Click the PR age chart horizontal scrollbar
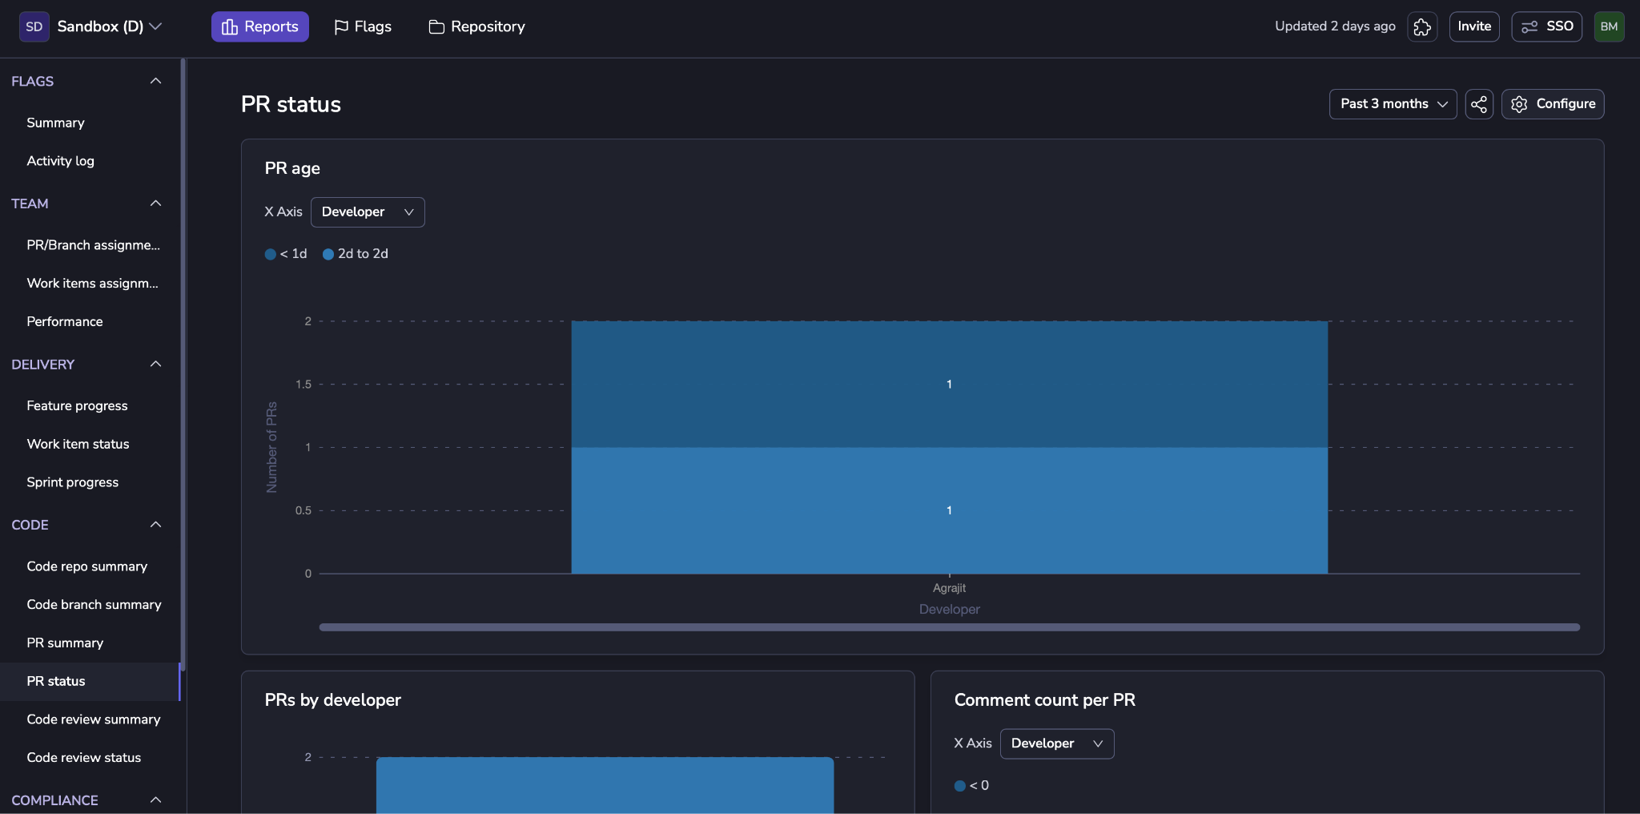 click(949, 627)
